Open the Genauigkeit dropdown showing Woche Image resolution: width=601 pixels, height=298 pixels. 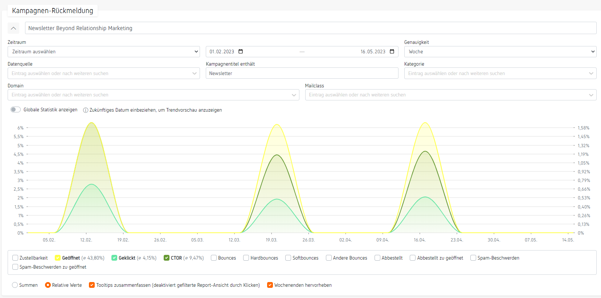(x=500, y=51)
